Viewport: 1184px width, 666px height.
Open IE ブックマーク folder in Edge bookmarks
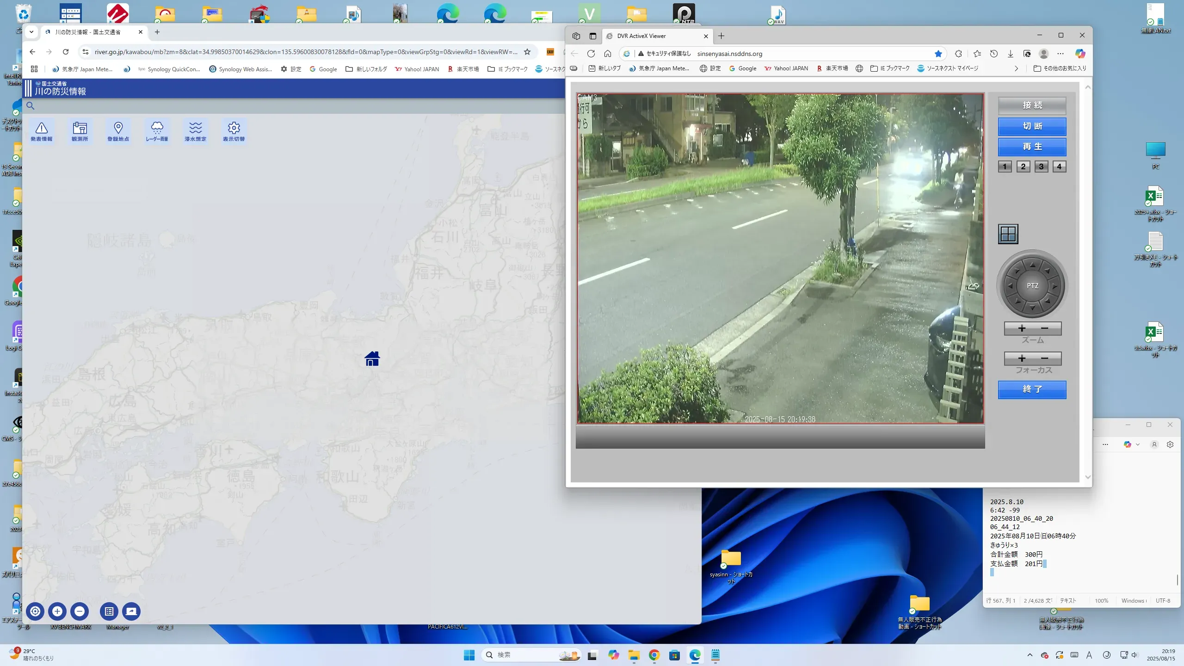click(890, 68)
